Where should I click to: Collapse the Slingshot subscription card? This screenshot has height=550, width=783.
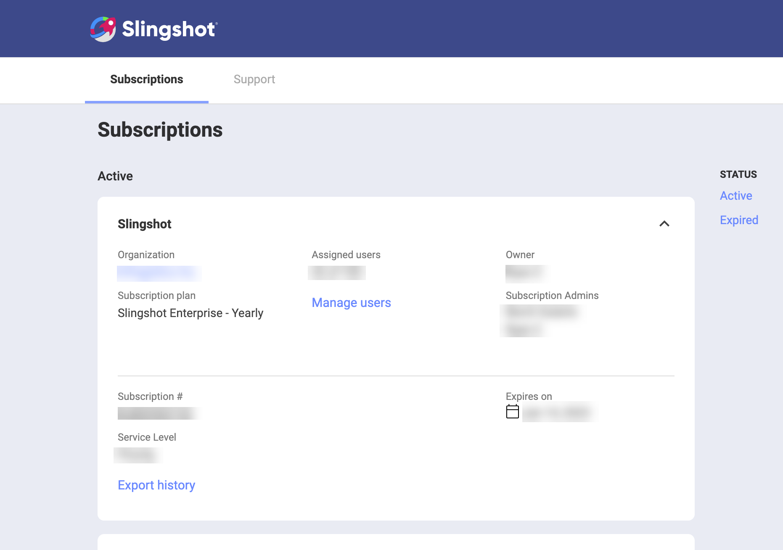(664, 224)
